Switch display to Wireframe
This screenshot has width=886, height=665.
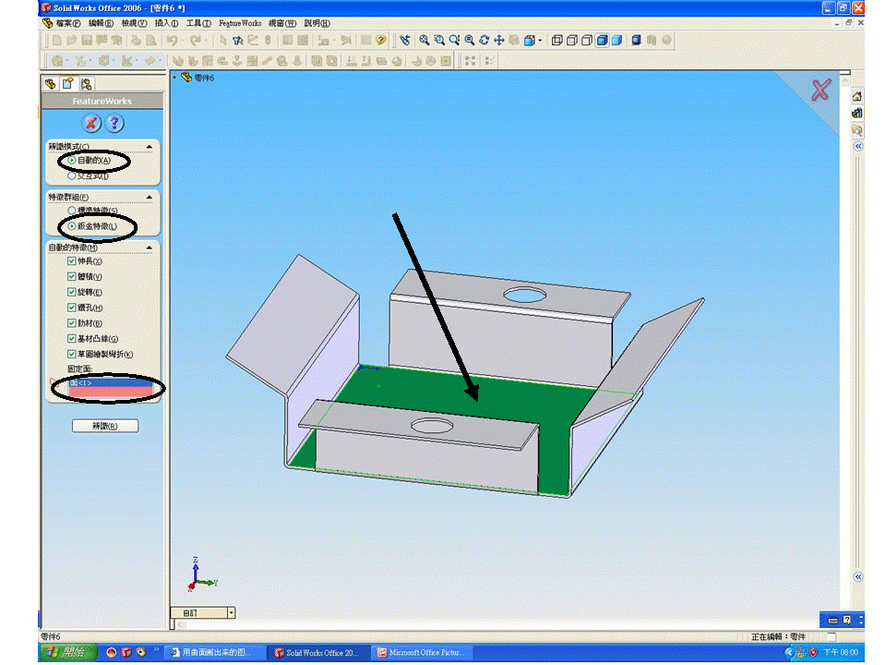[557, 40]
